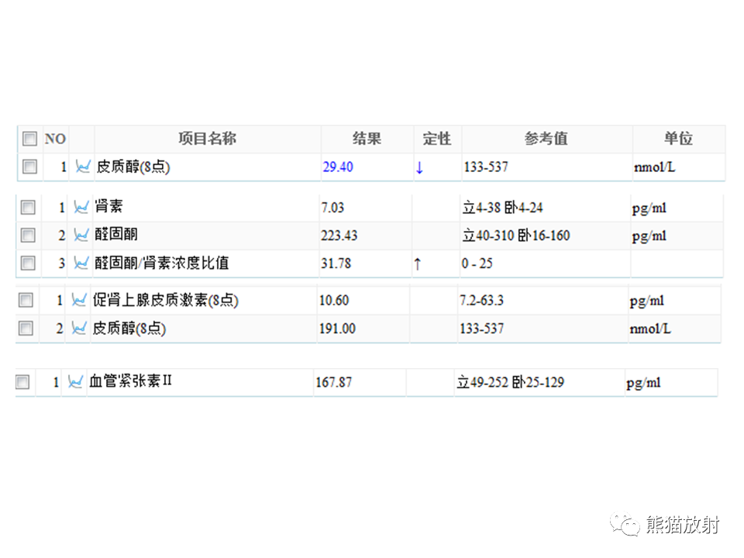
Task: Click the 结果 column header
Action: pyautogui.click(x=367, y=139)
